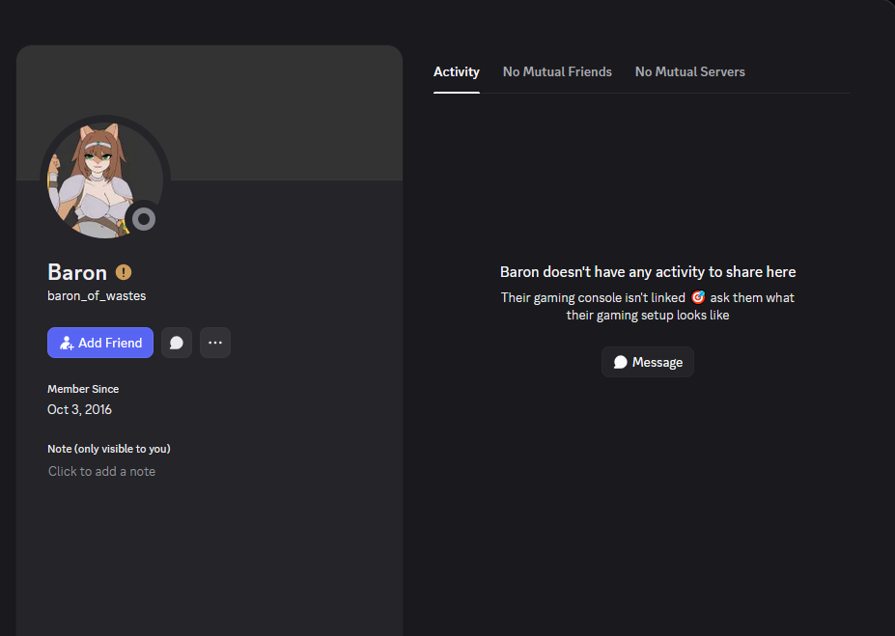The height and width of the screenshot is (636, 895).
Task: Select the username baron_of_wastes
Action: point(97,296)
